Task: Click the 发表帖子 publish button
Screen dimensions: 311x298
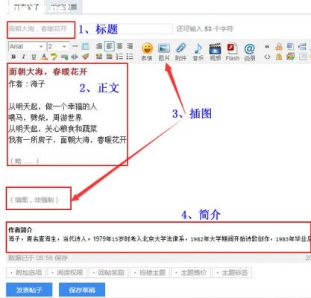Action: point(29,290)
